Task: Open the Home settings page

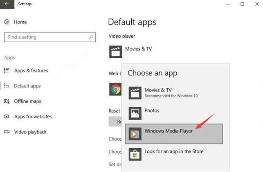Action: 20,22
